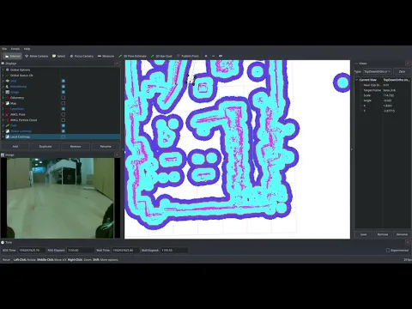
Task: Click the eye visibility toolbar icon
Action: tap(221, 56)
